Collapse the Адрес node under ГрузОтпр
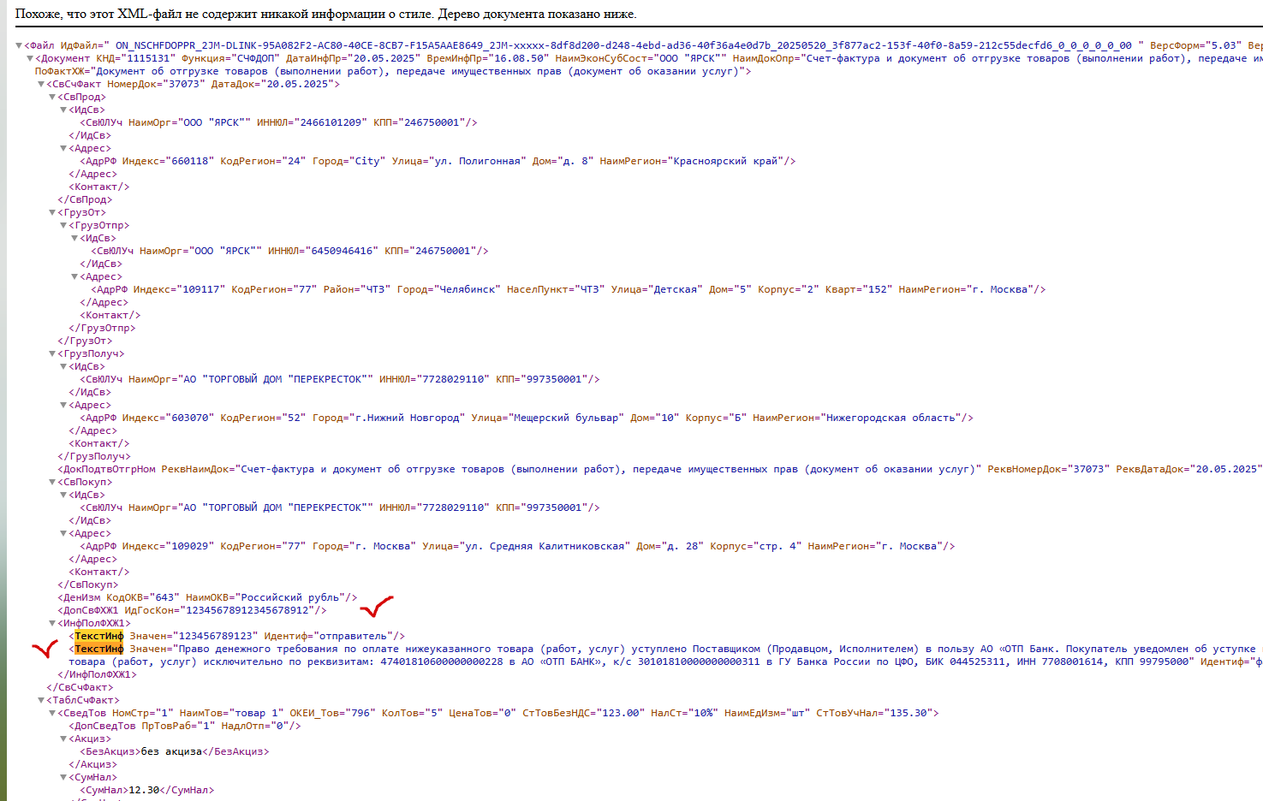Image resolution: width=1263 pixels, height=801 pixels. tap(74, 276)
